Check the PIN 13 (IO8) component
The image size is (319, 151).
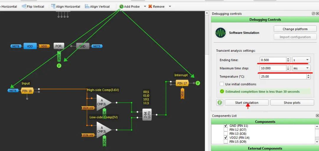point(226,134)
